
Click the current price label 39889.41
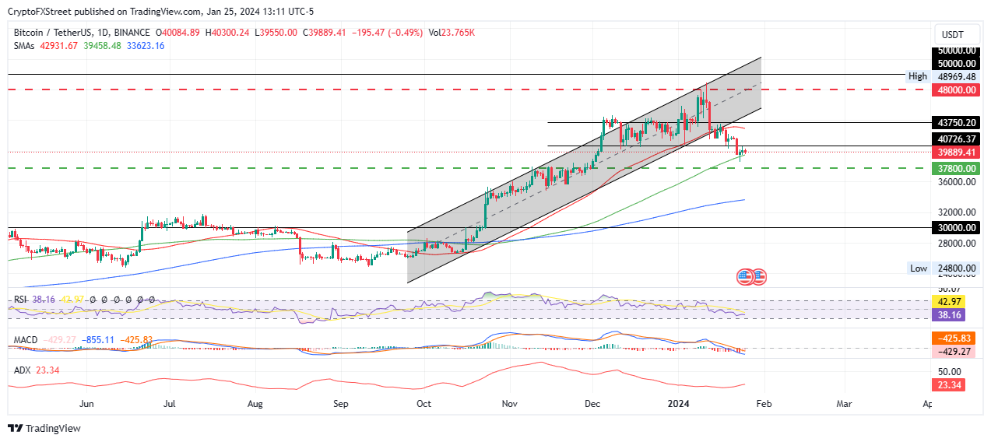tap(955, 152)
